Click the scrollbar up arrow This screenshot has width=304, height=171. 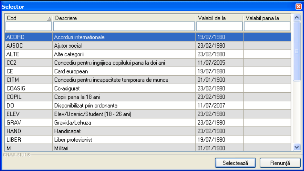point(297,18)
